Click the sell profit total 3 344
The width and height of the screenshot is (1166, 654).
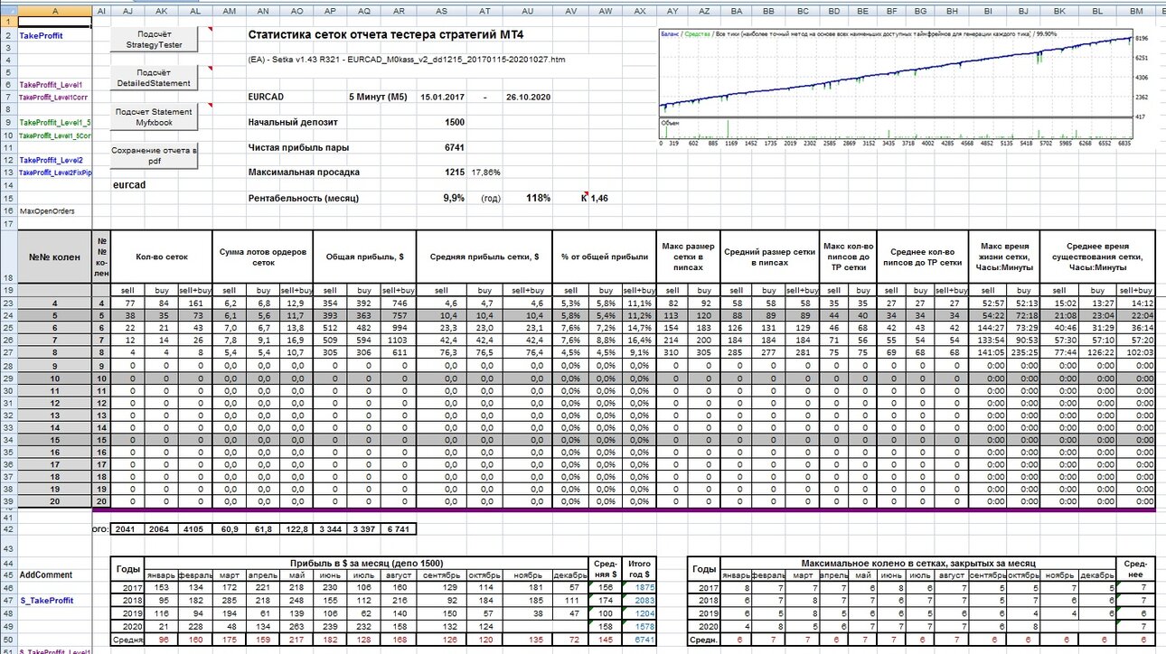tap(330, 528)
